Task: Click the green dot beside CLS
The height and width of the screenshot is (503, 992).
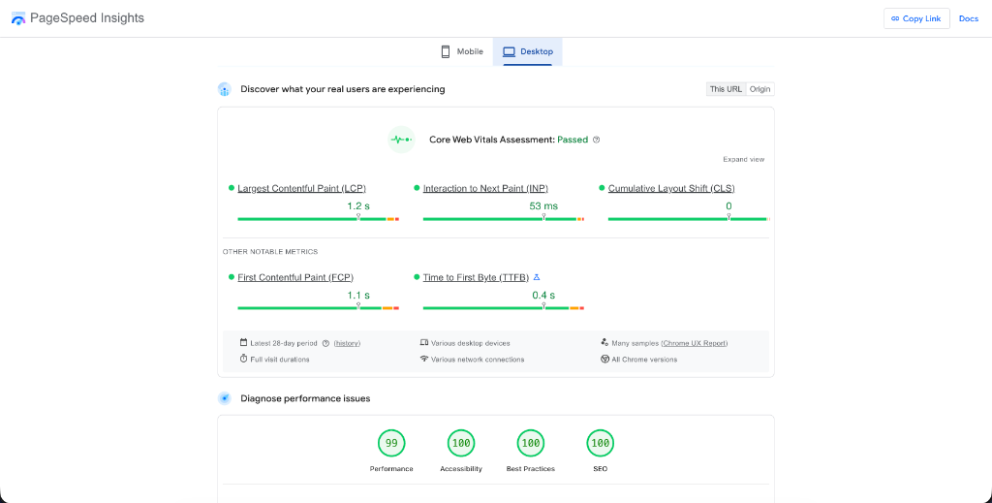Action: (x=603, y=188)
